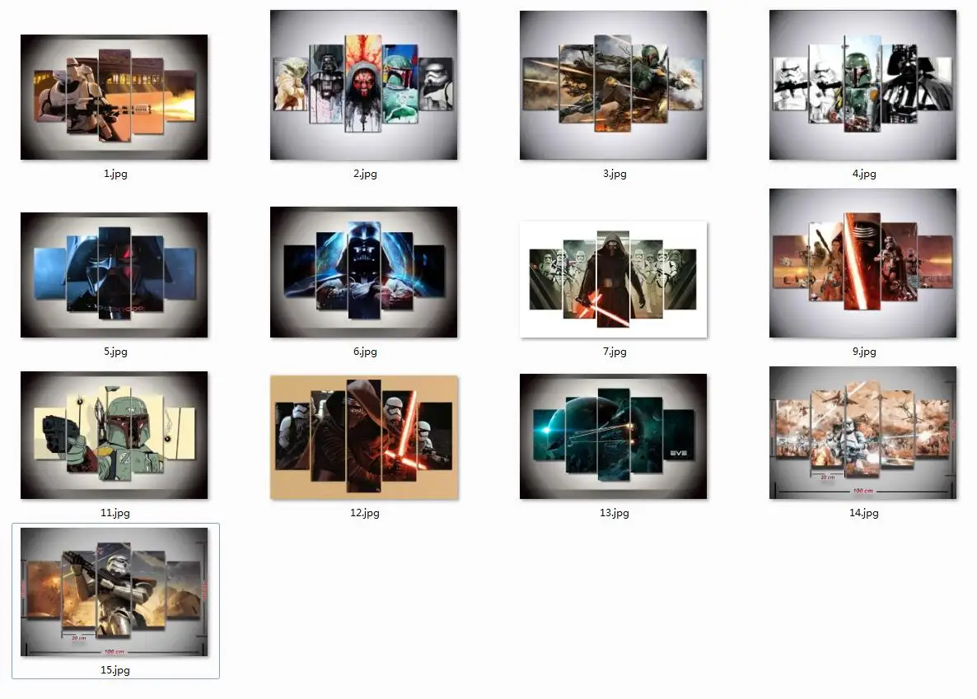Select the 13.jpg EVE planet thumbnail
This screenshot has height=699, width=977.
pos(614,436)
